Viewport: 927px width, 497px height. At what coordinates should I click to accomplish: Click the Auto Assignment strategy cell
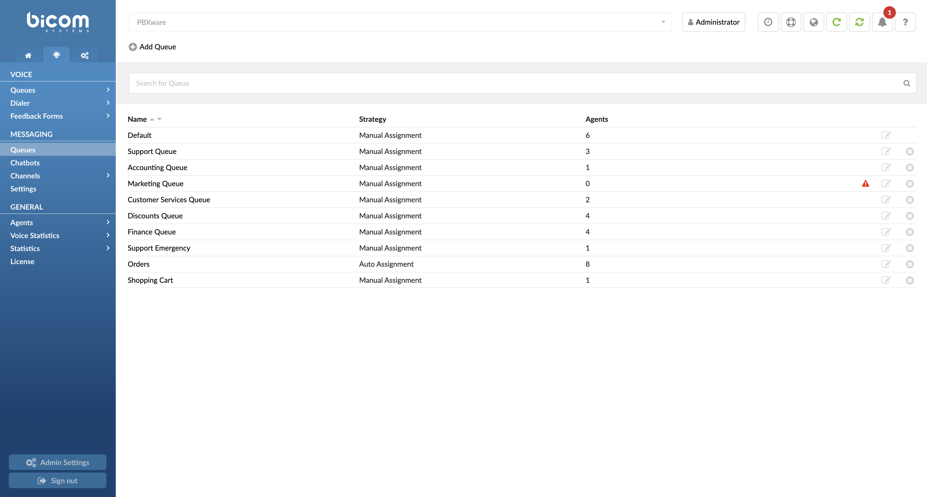click(x=386, y=264)
